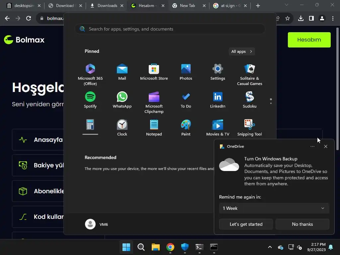Open the Photos app

[186, 72]
